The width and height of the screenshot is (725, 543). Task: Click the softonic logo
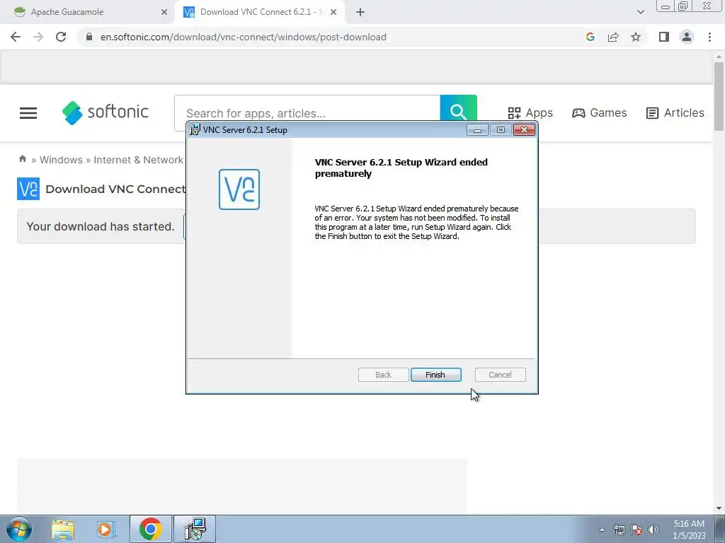point(105,112)
